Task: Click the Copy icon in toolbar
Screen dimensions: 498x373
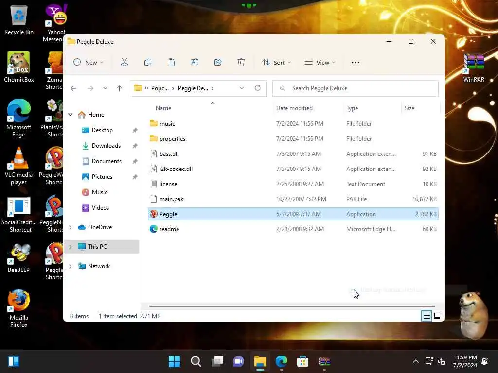Action: tap(148, 63)
